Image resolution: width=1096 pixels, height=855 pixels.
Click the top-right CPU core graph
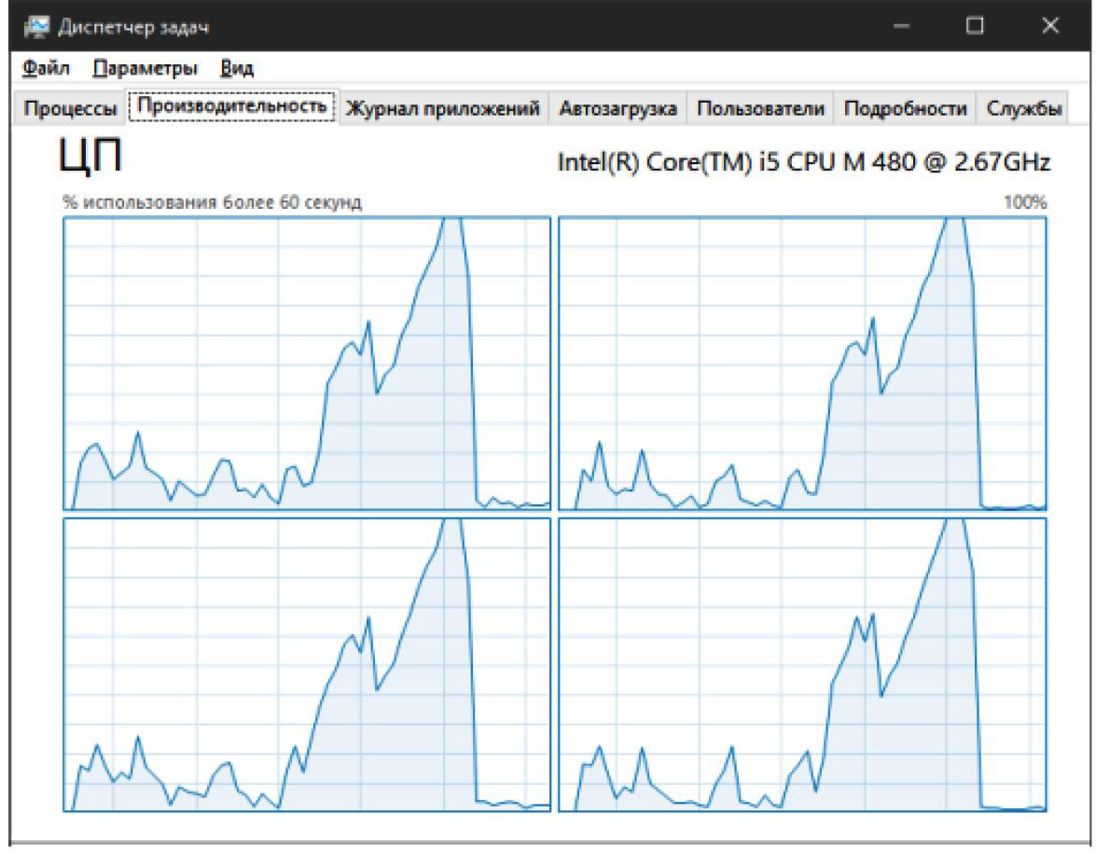pyautogui.click(x=802, y=363)
